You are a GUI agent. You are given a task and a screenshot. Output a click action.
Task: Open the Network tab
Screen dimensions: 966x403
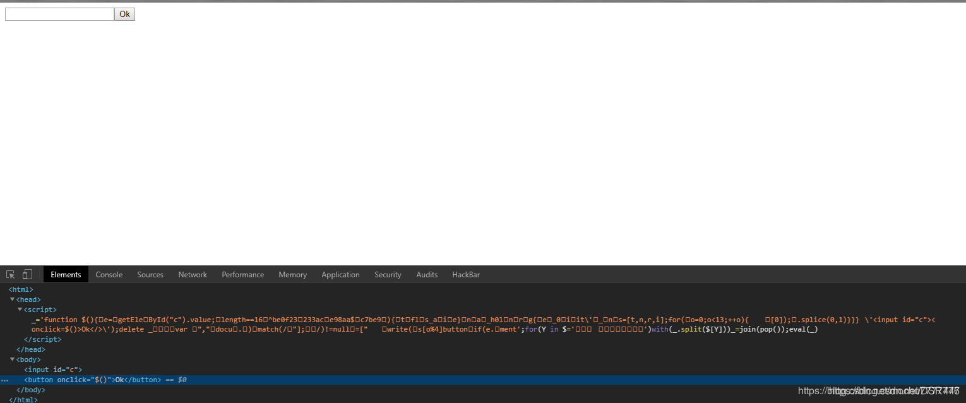pyautogui.click(x=193, y=274)
